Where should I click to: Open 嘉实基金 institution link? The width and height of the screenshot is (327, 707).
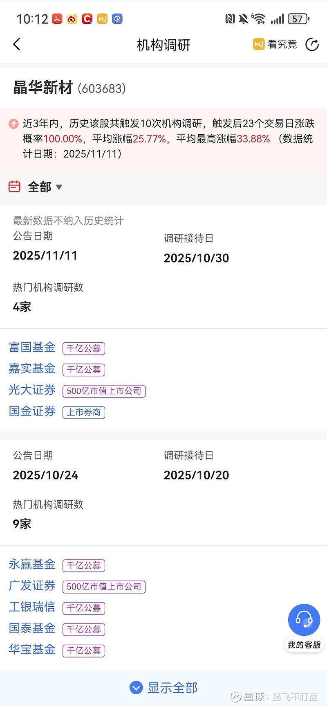tap(32, 368)
